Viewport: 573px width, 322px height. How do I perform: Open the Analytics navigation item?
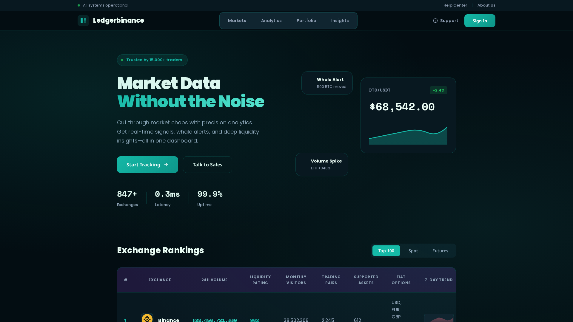(x=271, y=20)
